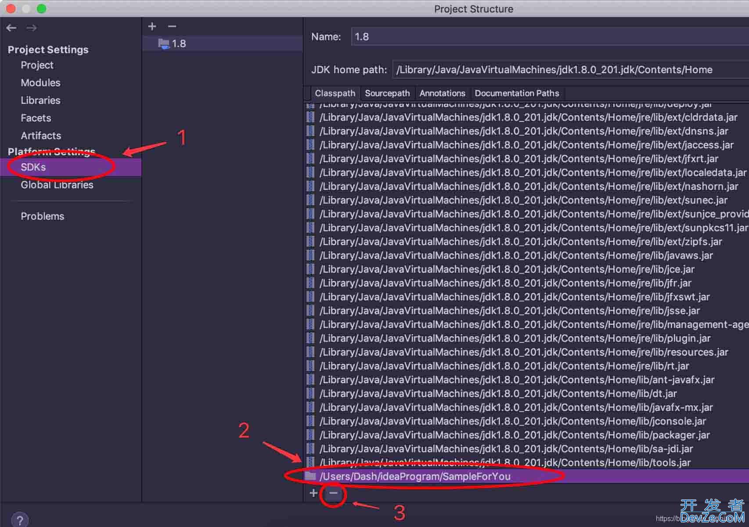Select the jre/lib/jsse.jar row
The width and height of the screenshot is (749, 527).
527,310
